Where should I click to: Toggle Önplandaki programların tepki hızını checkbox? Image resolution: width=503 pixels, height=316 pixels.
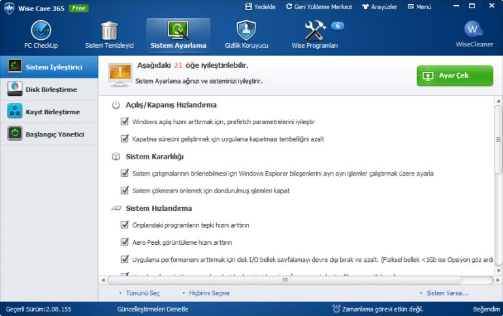[x=125, y=225]
